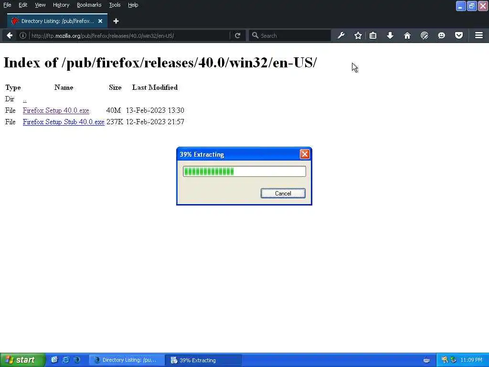
Task: Open developer tools wrench icon
Action: click(x=341, y=35)
